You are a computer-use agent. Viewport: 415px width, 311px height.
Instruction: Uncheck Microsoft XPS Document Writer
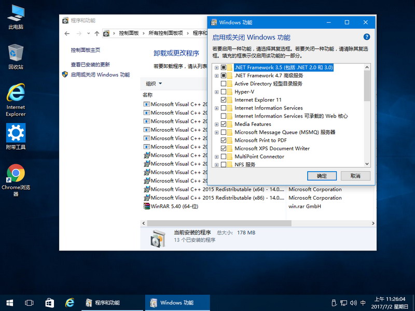[x=224, y=148]
